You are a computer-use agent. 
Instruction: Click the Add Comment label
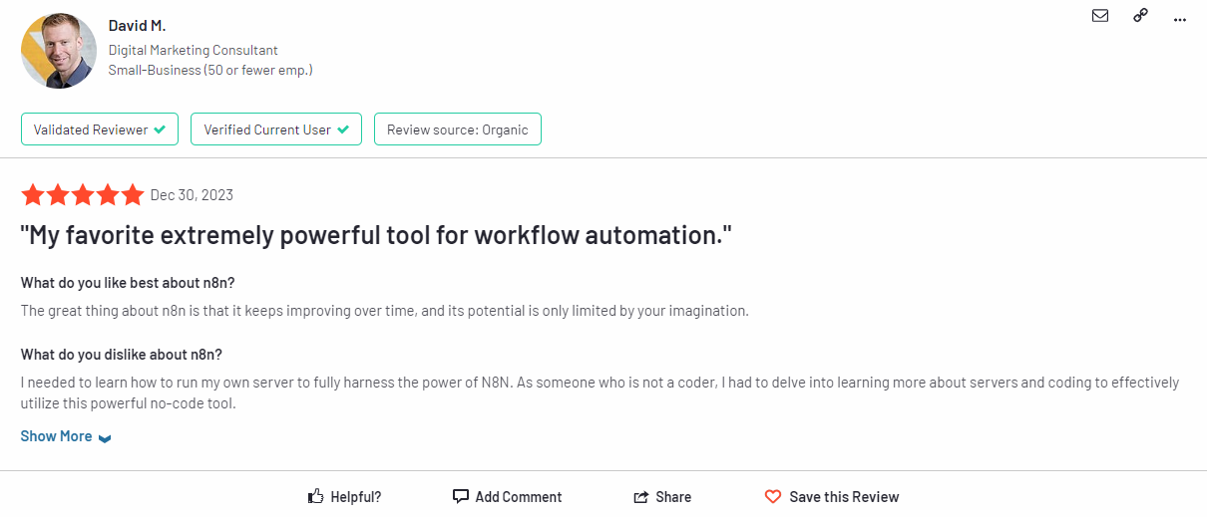(x=519, y=497)
